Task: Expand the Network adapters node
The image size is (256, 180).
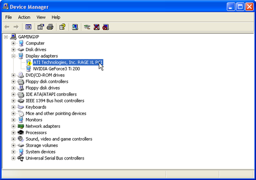Action: [x=13, y=126]
